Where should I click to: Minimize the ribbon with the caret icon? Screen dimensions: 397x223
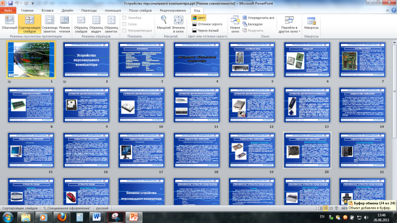(387, 10)
